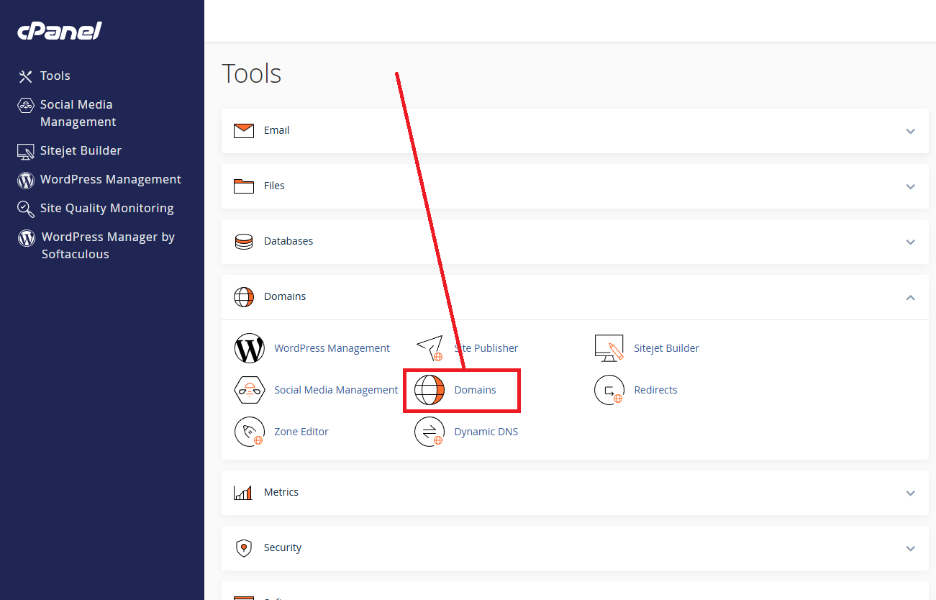Click the Dynamic DNS arrows icon
Screen dimensions: 936x600
[430, 432]
